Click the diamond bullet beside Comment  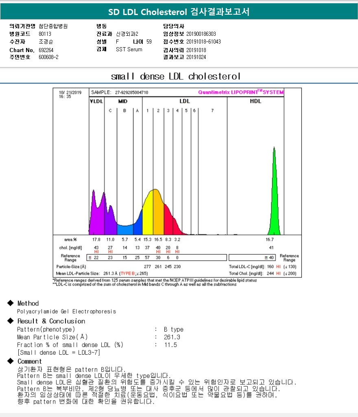point(10,361)
